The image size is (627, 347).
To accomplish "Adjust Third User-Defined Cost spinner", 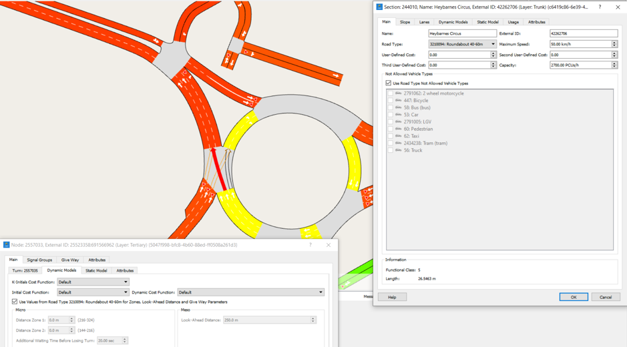I will coord(493,65).
